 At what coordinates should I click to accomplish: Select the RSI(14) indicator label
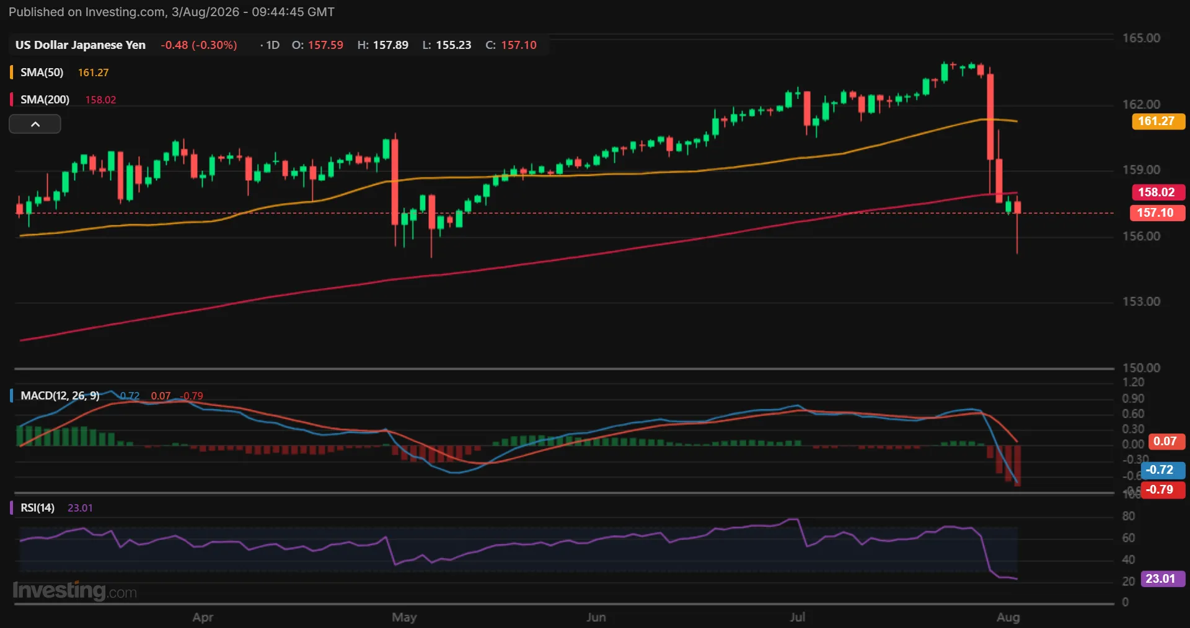point(37,508)
